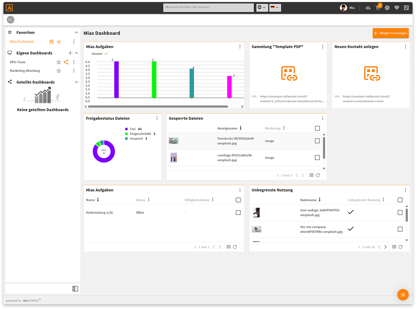Click the transfer arrows icon in the top bar
This screenshot has height=309, width=416.
[x=406, y=8]
